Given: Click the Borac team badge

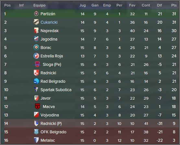Looking at the screenshot, I should tap(36, 47).
